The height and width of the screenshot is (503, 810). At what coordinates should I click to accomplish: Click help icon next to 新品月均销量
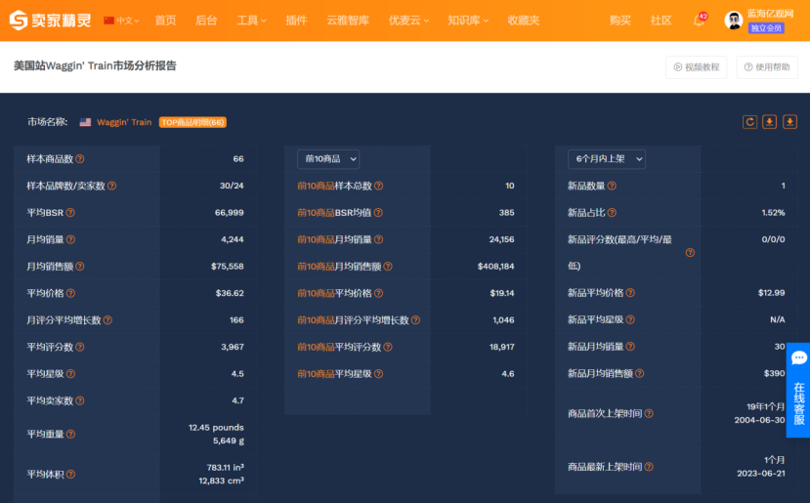click(x=630, y=347)
